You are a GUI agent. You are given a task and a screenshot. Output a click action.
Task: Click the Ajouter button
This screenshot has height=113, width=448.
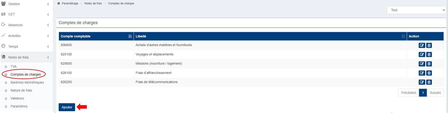67,107
